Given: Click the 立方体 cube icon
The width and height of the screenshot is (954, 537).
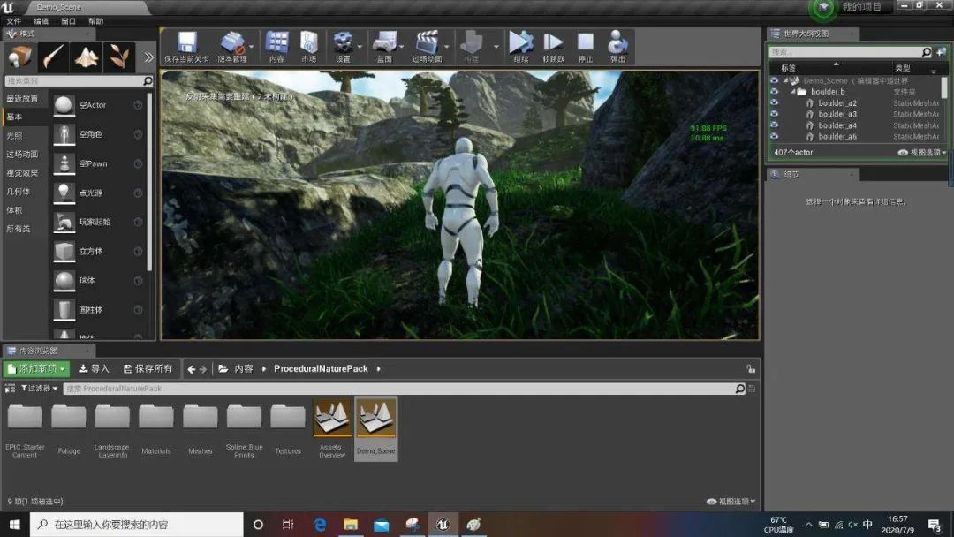Looking at the screenshot, I should [x=64, y=251].
